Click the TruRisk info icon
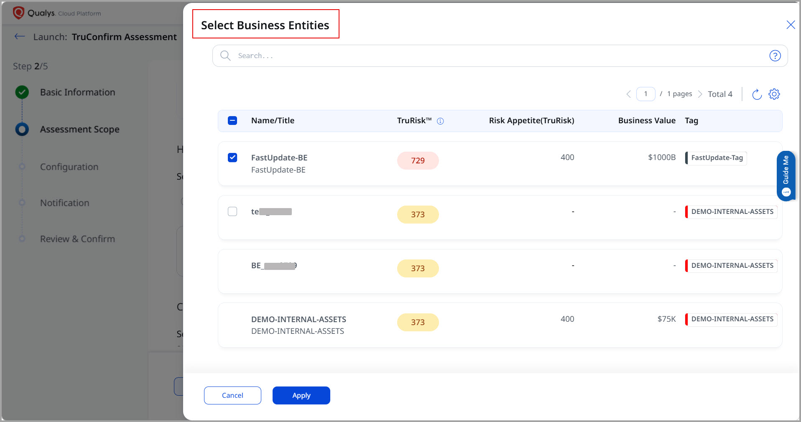801x422 pixels. point(440,121)
